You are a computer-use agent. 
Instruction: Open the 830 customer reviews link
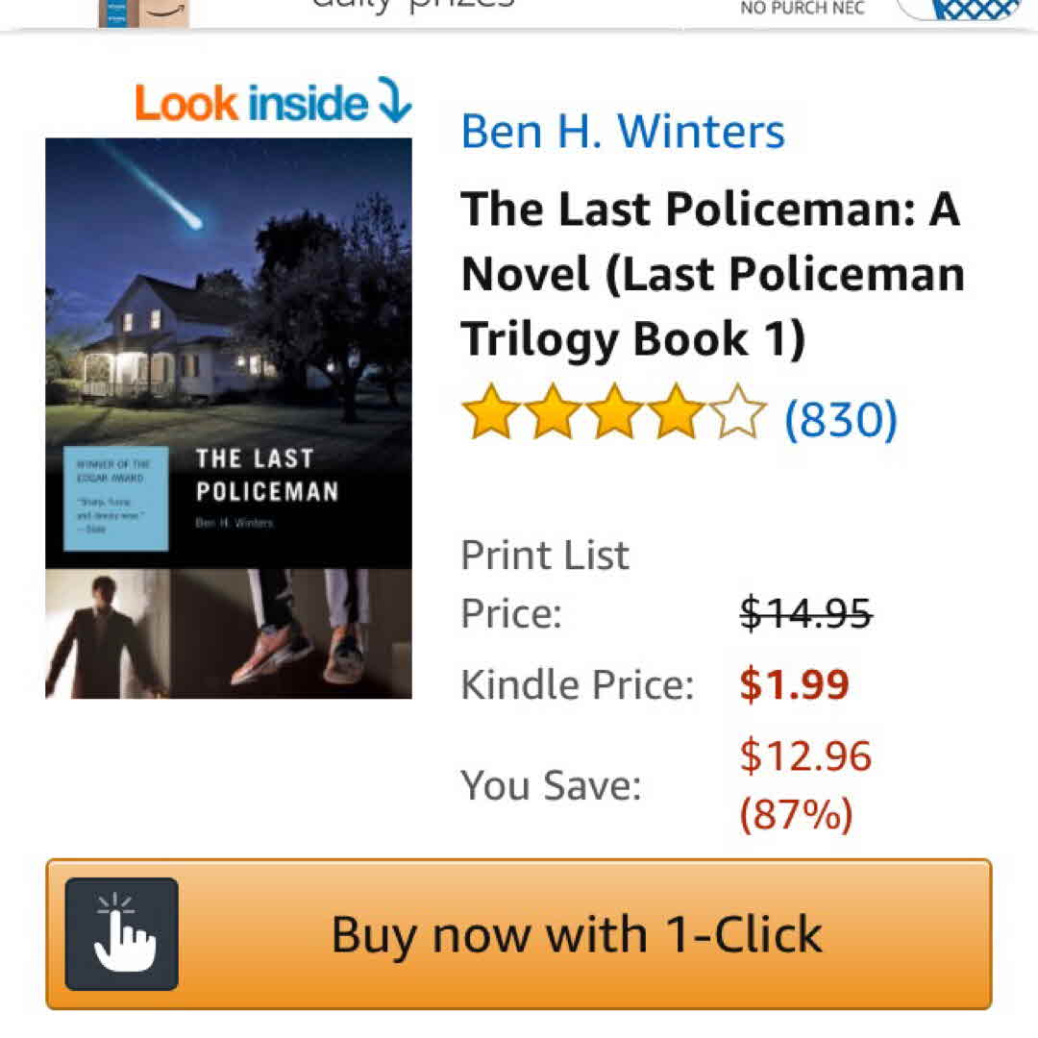coord(840,419)
